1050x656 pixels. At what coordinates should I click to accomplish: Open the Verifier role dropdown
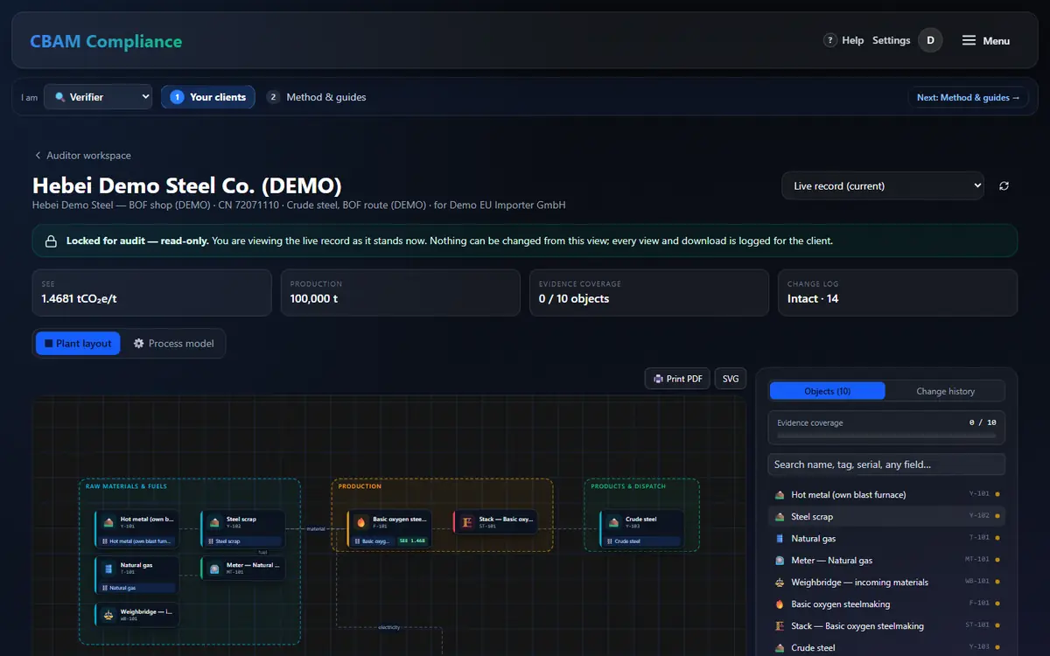98,97
